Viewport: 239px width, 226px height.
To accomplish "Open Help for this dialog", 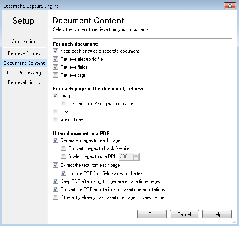I will [x=217, y=214].
